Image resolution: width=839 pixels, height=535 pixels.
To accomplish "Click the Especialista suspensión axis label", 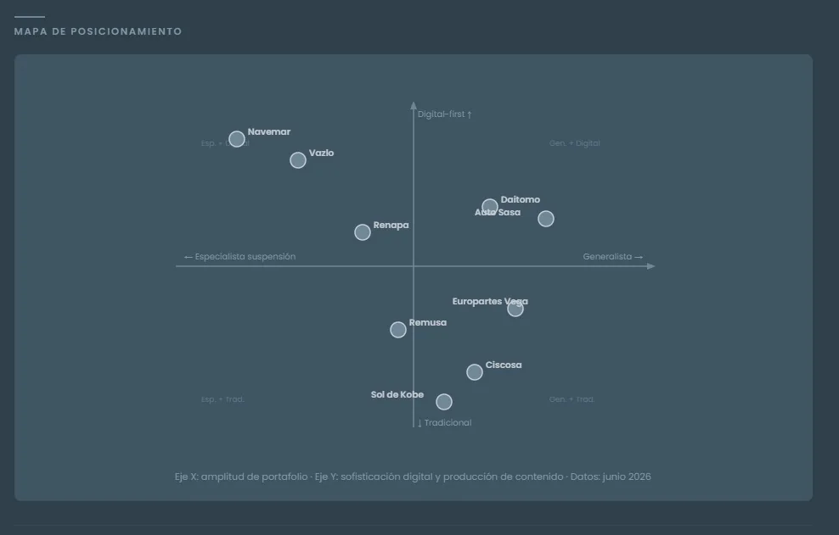I will click(239, 257).
